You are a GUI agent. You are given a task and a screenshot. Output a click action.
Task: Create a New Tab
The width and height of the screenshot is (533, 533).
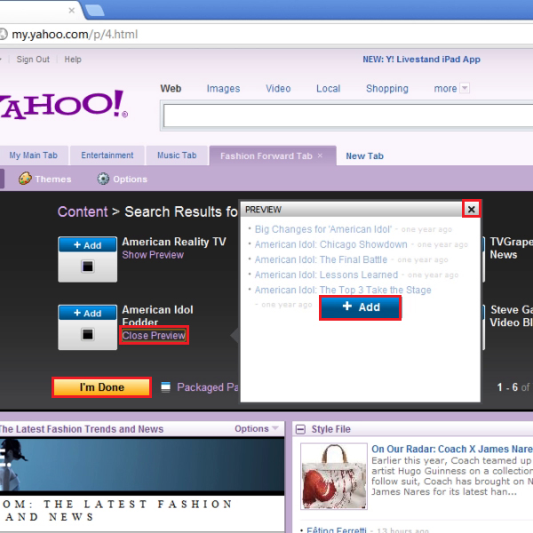(x=364, y=156)
